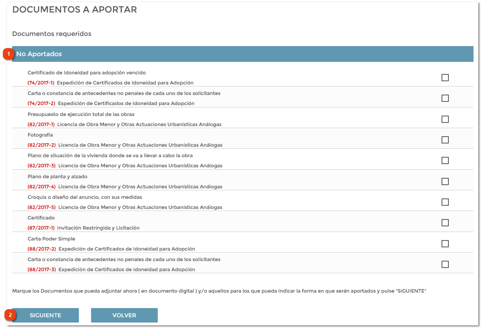Check the Fotografía document checkbox
Viewport: 482px width, 329px height.
[445, 139]
